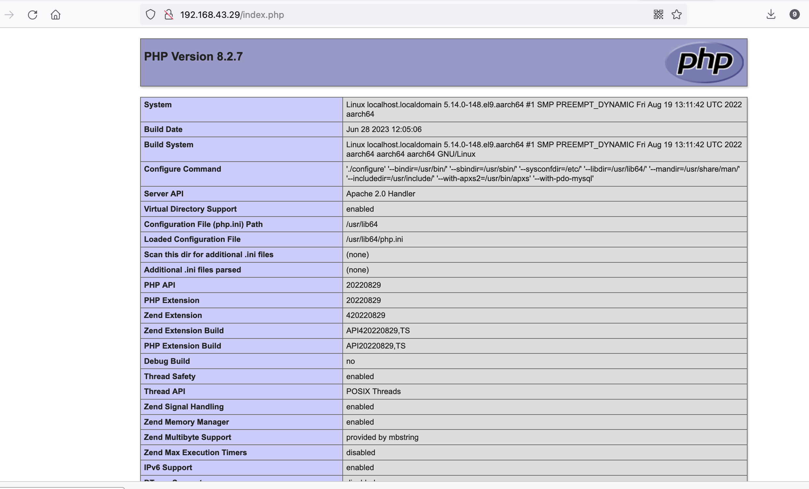Click the Configure Command row label
809x489 pixels.
click(182, 169)
